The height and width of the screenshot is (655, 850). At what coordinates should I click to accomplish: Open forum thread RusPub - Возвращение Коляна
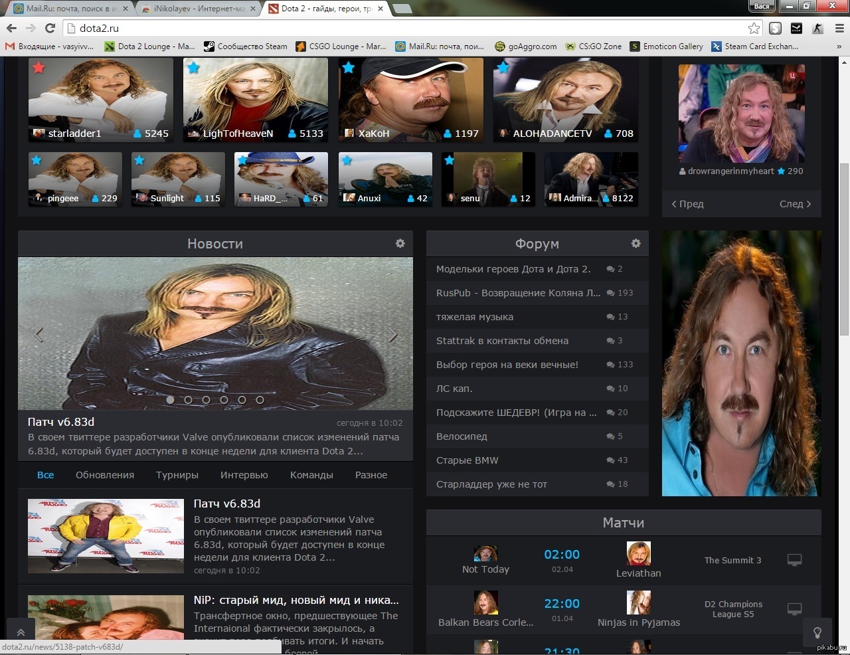coord(518,293)
